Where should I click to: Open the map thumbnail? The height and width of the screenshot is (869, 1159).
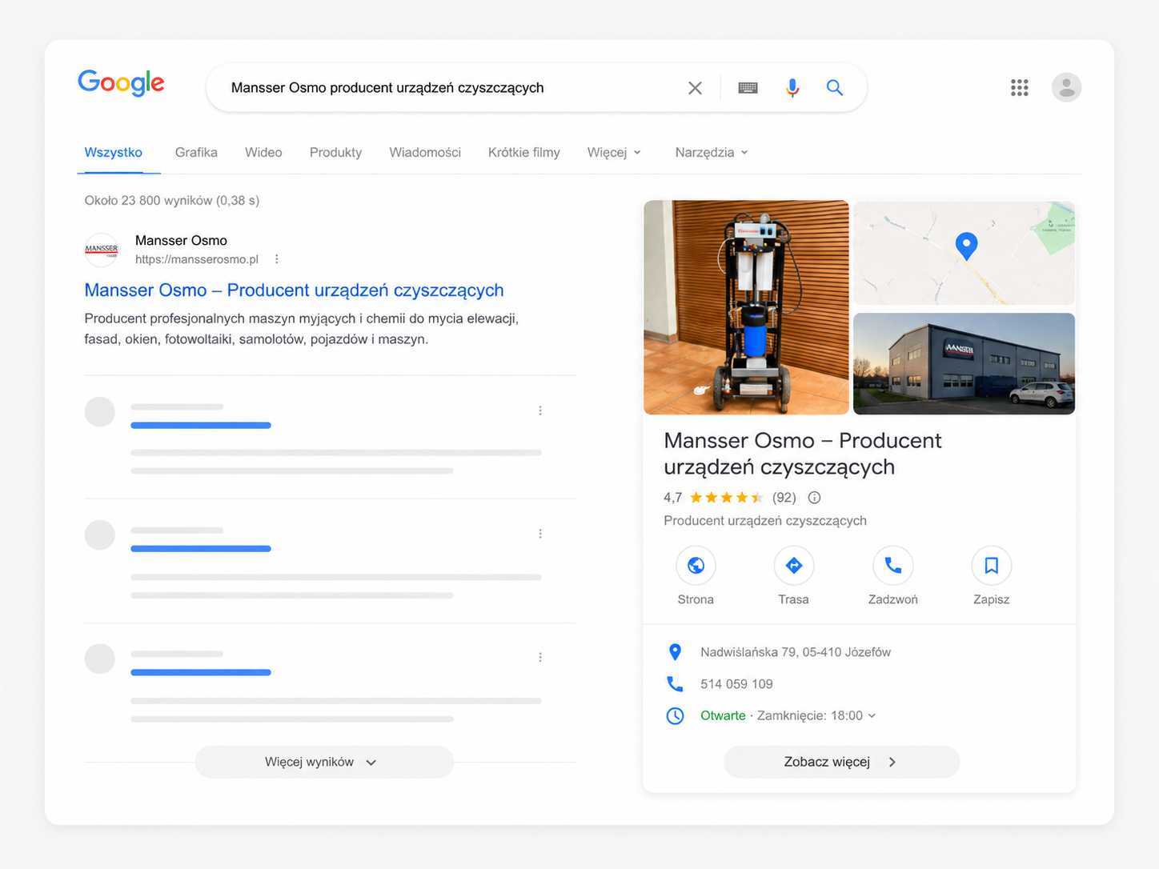[x=964, y=252]
